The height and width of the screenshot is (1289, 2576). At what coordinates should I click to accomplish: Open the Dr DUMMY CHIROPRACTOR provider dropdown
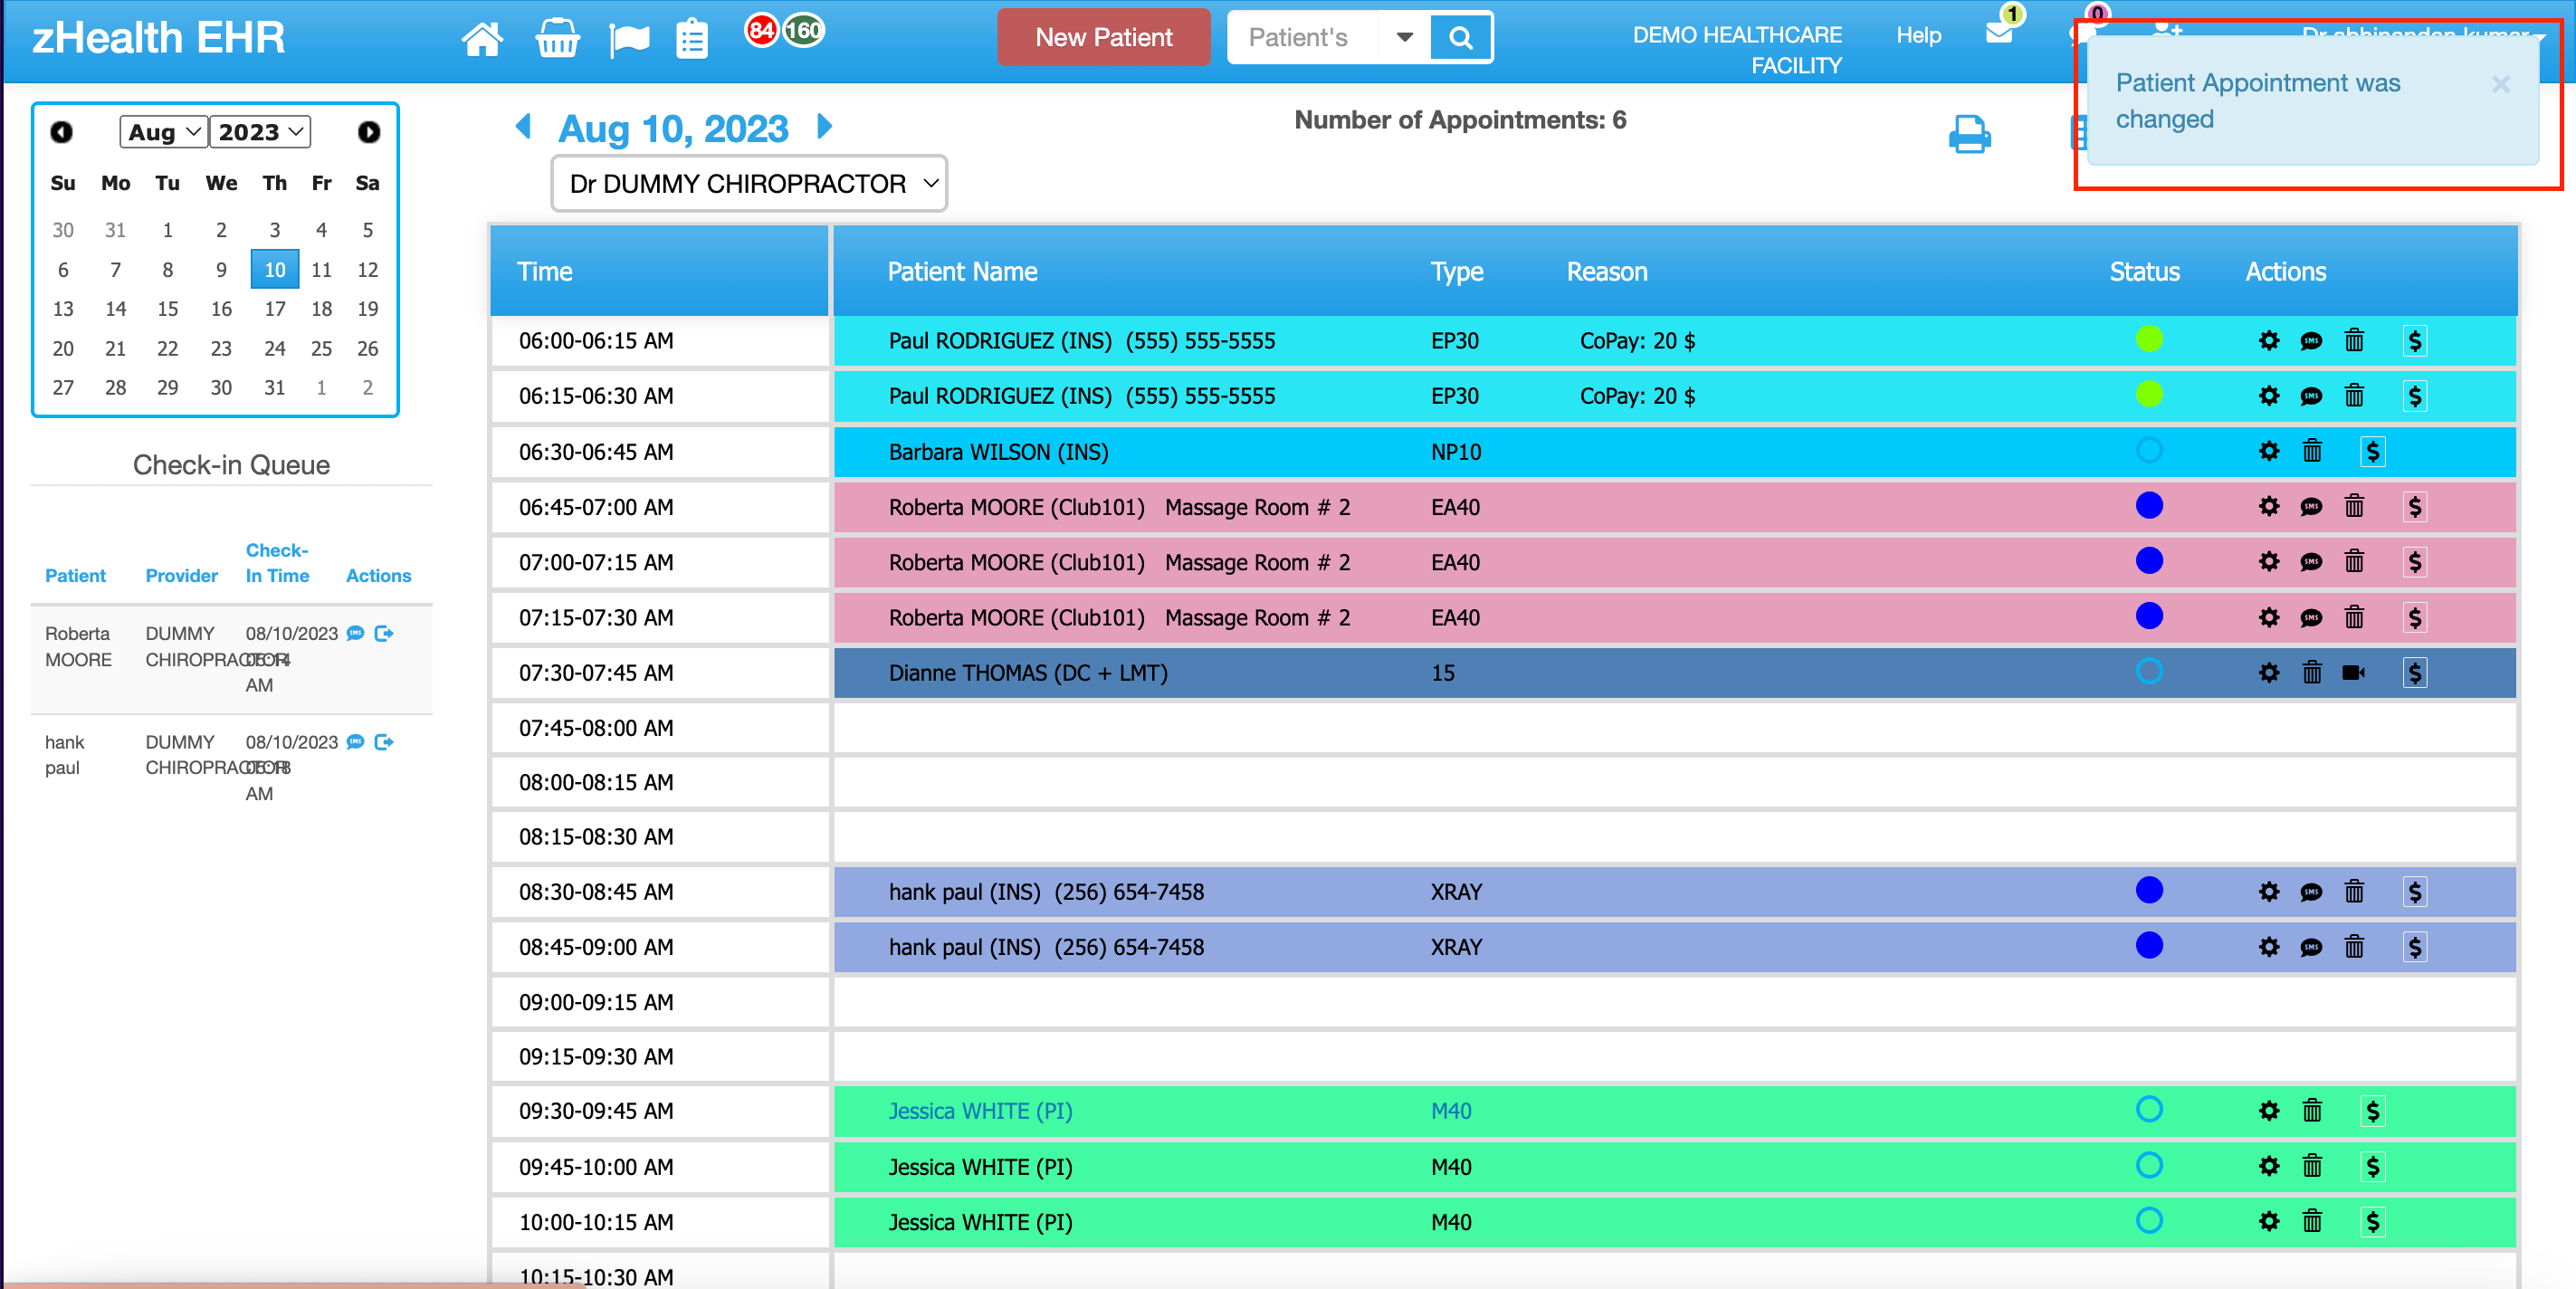pyautogui.click(x=750, y=184)
